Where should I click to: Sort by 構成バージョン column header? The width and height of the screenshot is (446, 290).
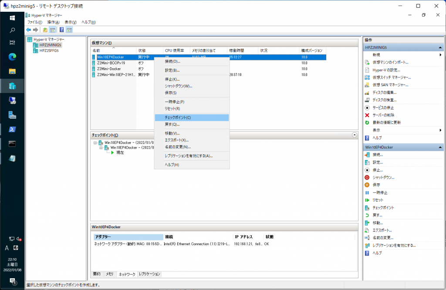click(x=313, y=50)
